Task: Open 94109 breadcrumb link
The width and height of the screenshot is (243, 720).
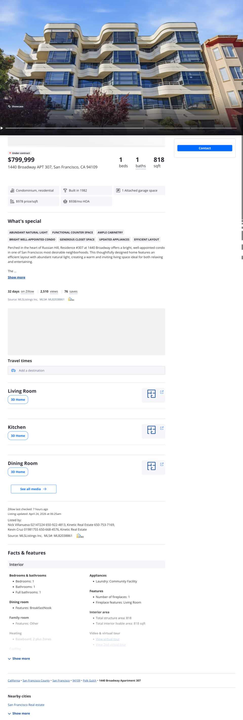Action: point(76,680)
